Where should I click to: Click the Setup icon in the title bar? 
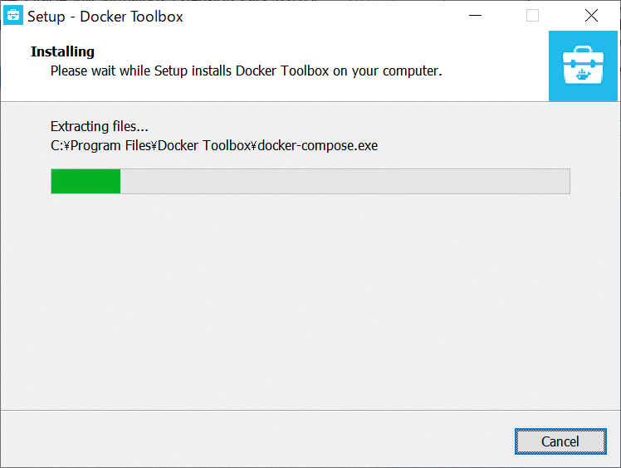(x=13, y=16)
